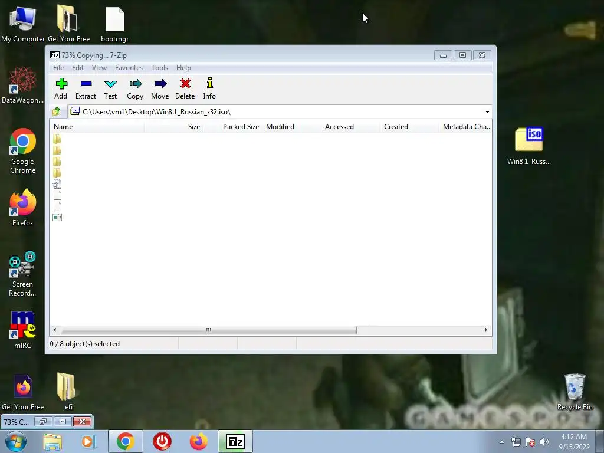Open the File menu
This screenshot has height=453, width=604.
coord(58,68)
